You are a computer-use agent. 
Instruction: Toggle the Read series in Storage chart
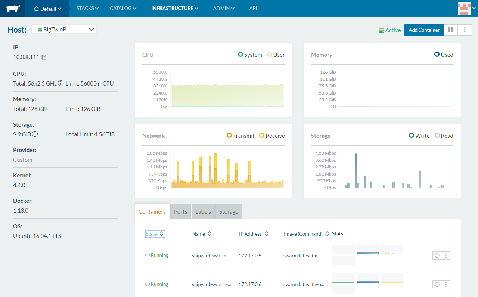(x=444, y=136)
